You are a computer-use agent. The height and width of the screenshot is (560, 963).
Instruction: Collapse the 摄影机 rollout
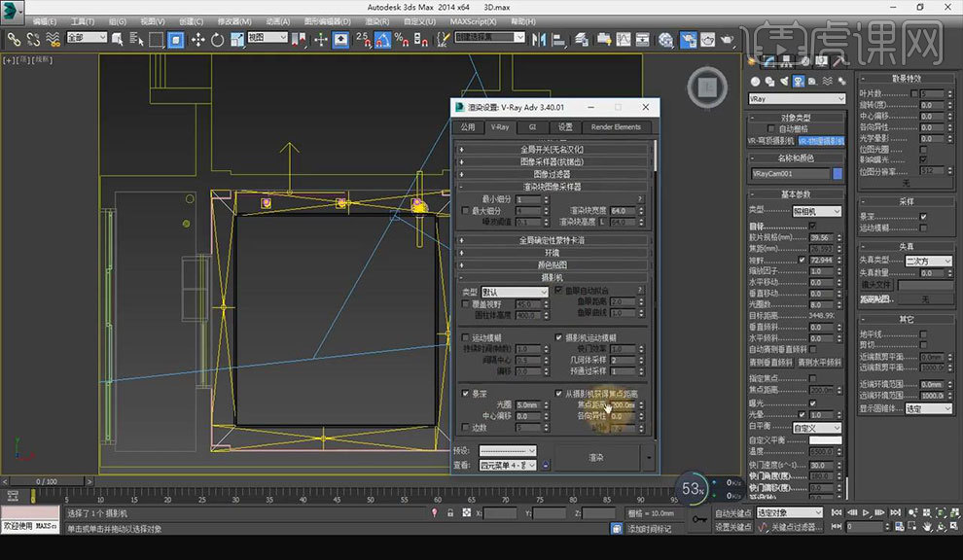tap(553, 277)
